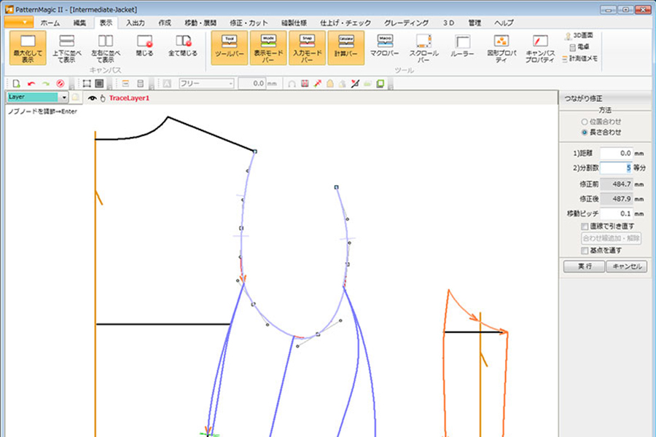Image resolution: width=656 pixels, height=437 pixels.
Task: Click the キャンセル button
Action: click(x=626, y=267)
